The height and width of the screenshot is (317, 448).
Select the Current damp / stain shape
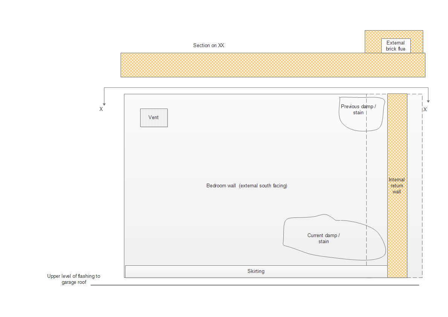324,239
